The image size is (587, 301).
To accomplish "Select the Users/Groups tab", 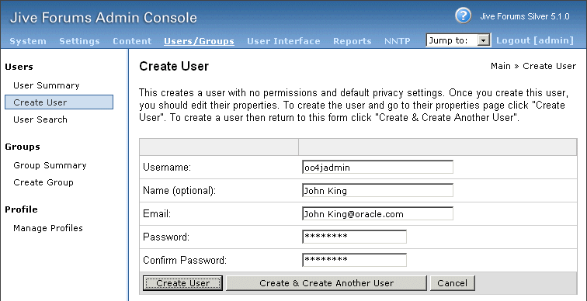I will click(x=199, y=41).
